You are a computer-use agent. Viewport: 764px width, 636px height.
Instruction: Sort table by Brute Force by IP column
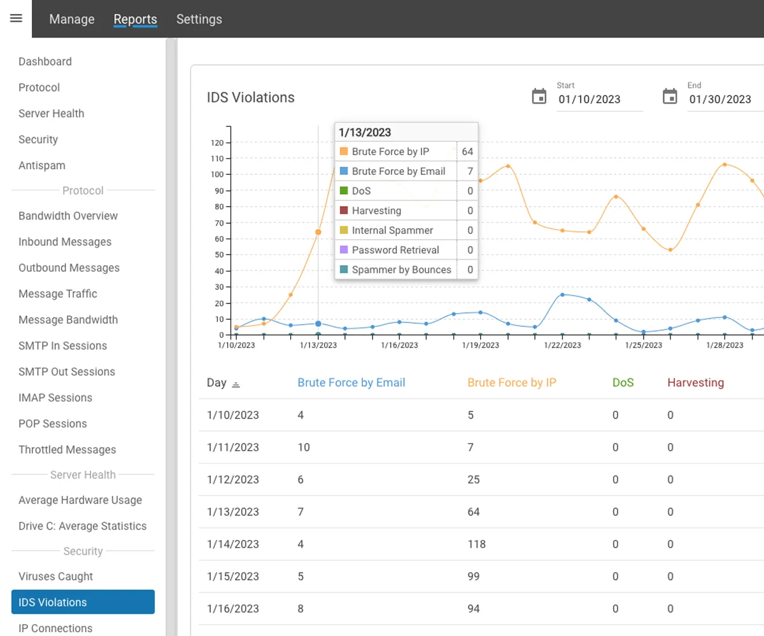coord(512,383)
